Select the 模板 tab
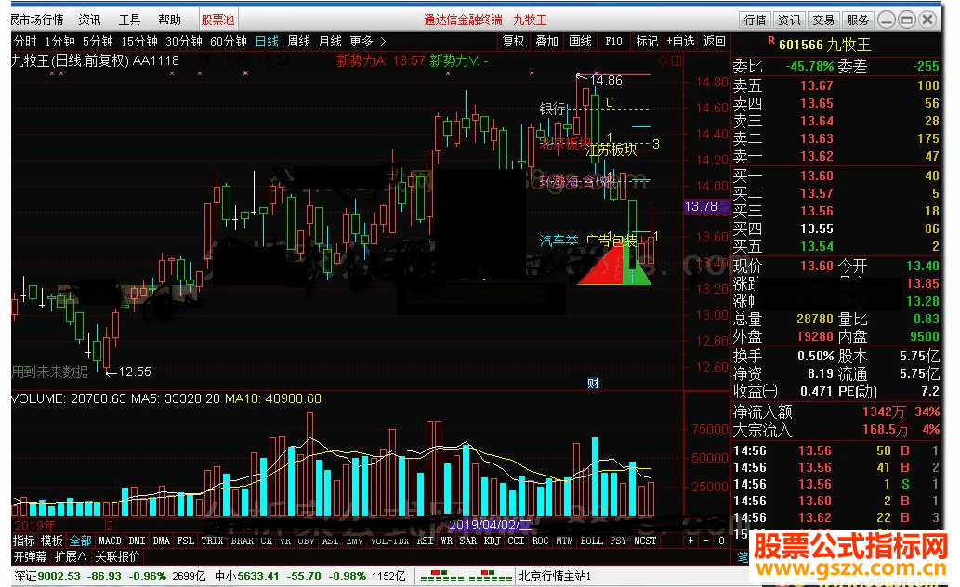Viewport: 960px width, 587px height. click(52, 541)
